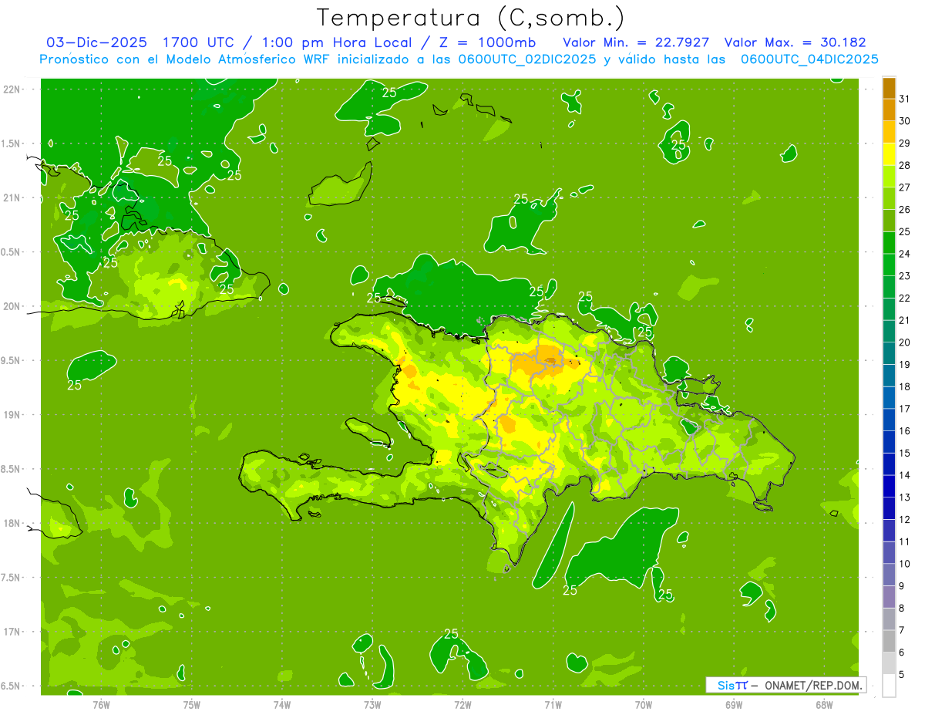This screenshot has width=925, height=715.
Task: Click the '20N' latitude axis label
Action: (x=12, y=306)
